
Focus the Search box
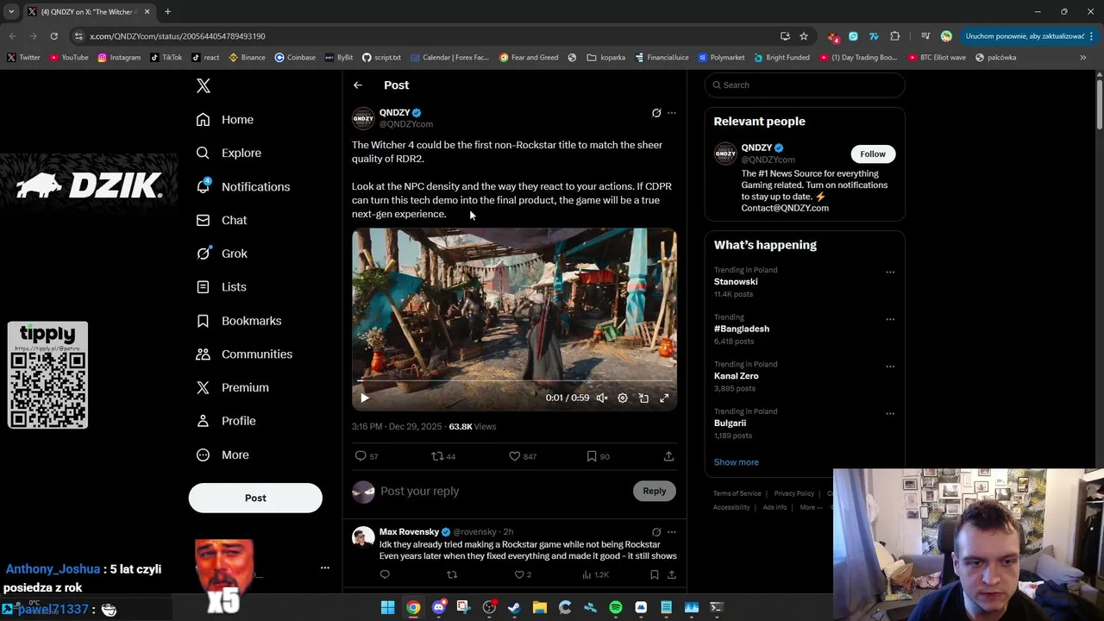(805, 85)
